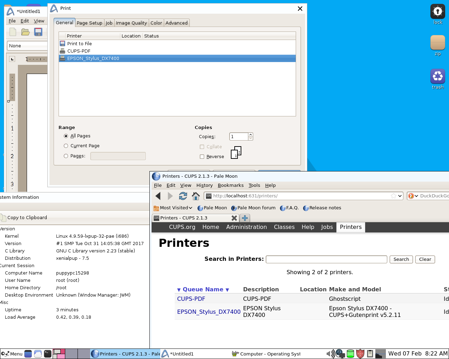Click the green disk storage tray icon
The image size is (449, 359).
(350, 354)
